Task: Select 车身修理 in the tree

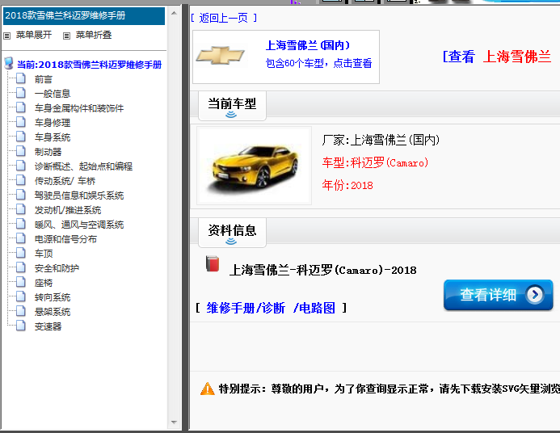Action: coord(53,123)
